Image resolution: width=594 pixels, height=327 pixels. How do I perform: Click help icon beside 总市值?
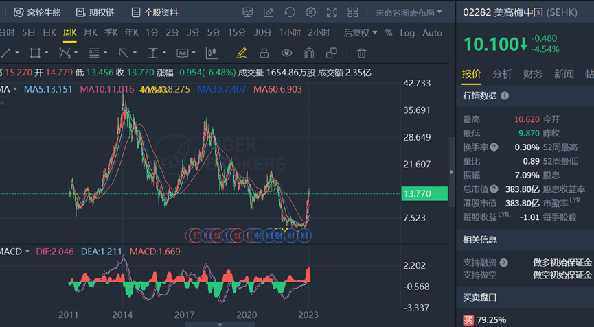[494, 189]
